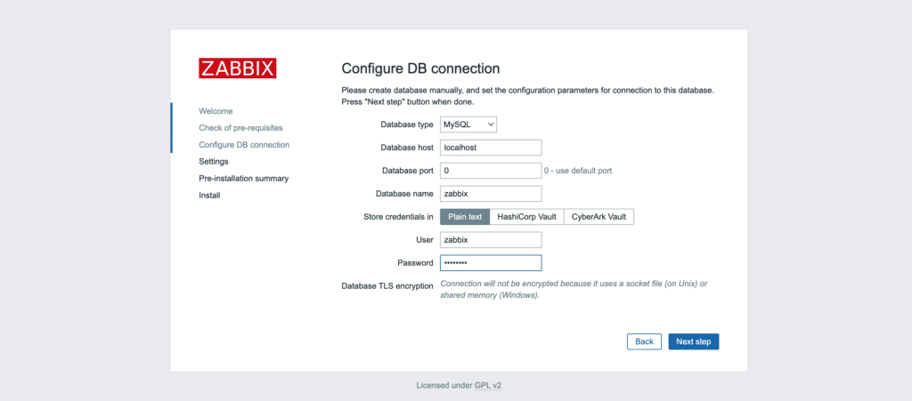This screenshot has height=401, width=912.
Task: Click the Database host label
Action: (x=407, y=148)
